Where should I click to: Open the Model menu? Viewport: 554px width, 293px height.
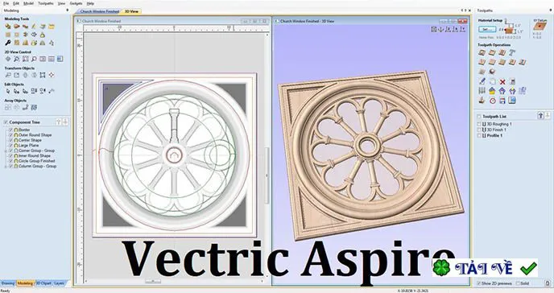(x=29, y=3)
